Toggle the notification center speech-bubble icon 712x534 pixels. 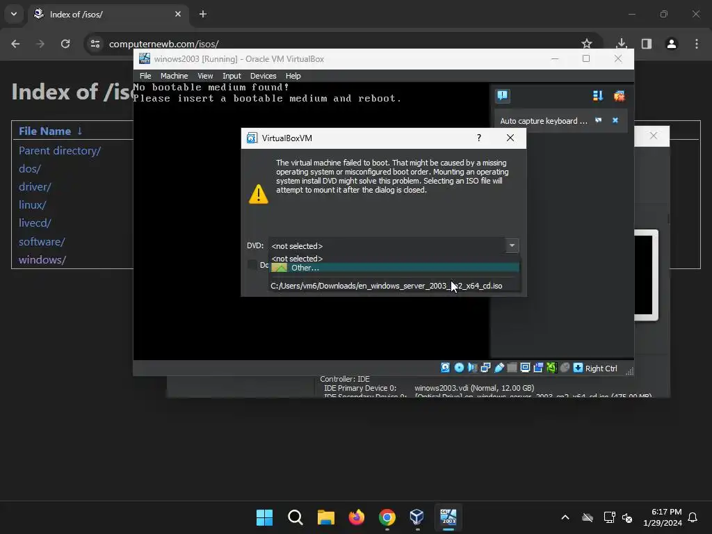coord(502,95)
